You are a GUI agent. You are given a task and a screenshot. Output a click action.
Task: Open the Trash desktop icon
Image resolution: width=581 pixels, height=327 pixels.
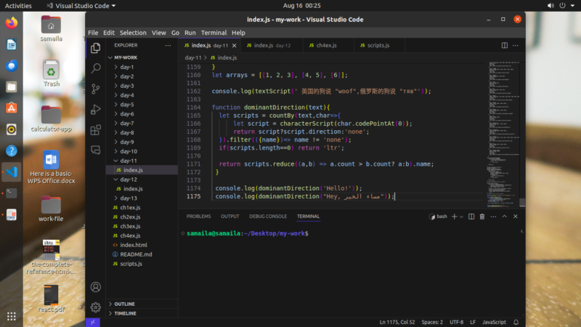51,73
